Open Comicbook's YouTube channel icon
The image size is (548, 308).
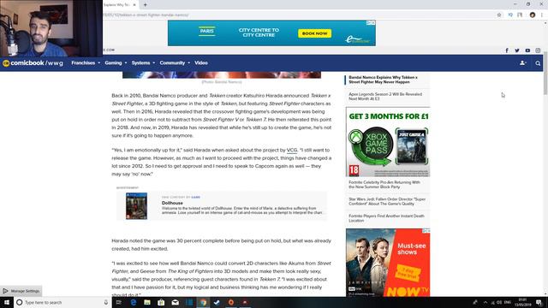coord(527,50)
